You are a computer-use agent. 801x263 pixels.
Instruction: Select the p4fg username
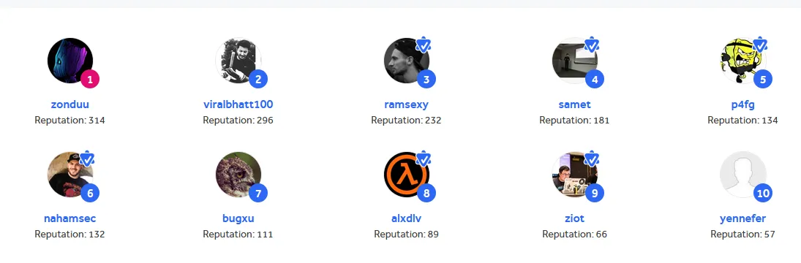click(742, 104)
